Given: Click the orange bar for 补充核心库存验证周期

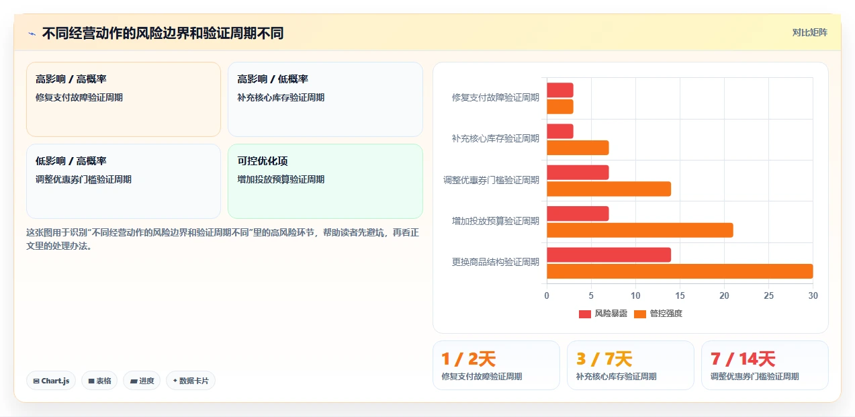Looking at the screenshot, I should [578, 148].
